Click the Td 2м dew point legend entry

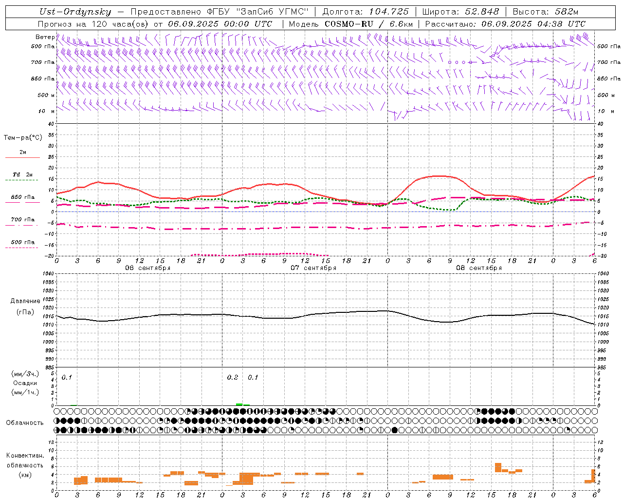coord(23,174)
